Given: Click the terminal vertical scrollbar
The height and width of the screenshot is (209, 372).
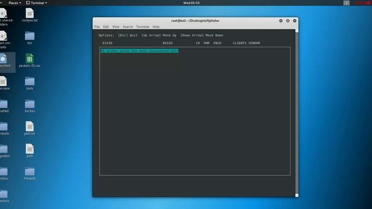Looking at the screenshot, I should [x=297, y=113].
